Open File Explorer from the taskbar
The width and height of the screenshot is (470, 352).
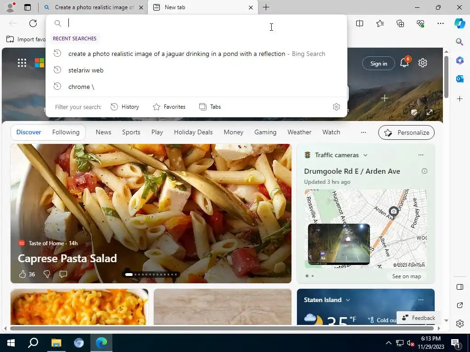tap(56, 343)
